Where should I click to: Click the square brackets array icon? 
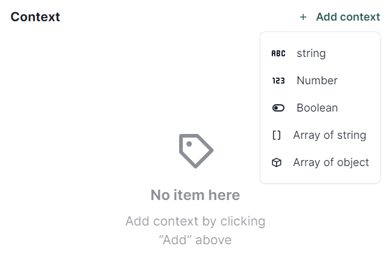point(277,135)
